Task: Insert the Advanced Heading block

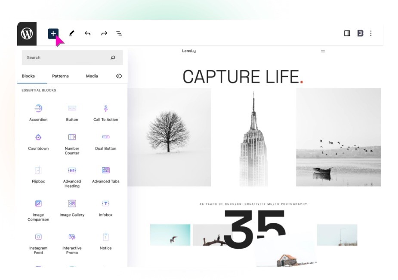Action: coord(72,177)
